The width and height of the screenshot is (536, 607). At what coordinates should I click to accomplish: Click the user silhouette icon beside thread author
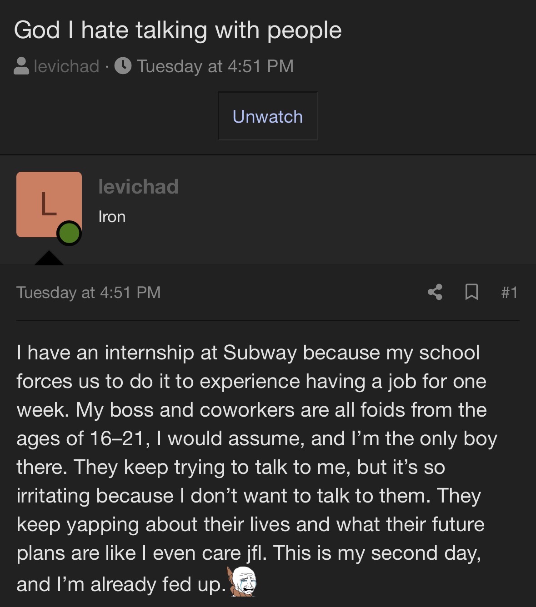tap(21, 66)
